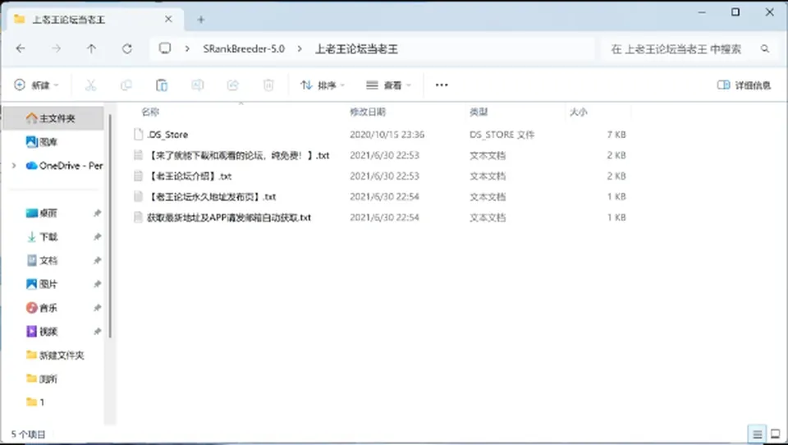The image size is (788, 445).
Task: Click 上老王论坛当老王 breadcrumb in address bar
Action: [x=356, y=48]
